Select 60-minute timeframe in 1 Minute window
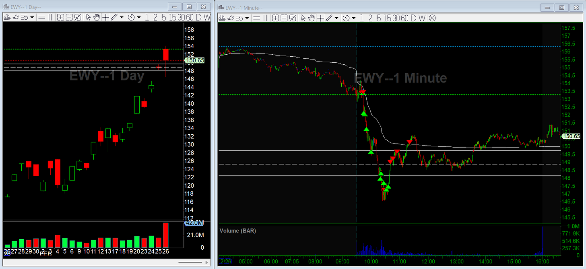Image resolution: width=586 pixels, height=269 pixels. pyautogui.click(x=405, y=18)
